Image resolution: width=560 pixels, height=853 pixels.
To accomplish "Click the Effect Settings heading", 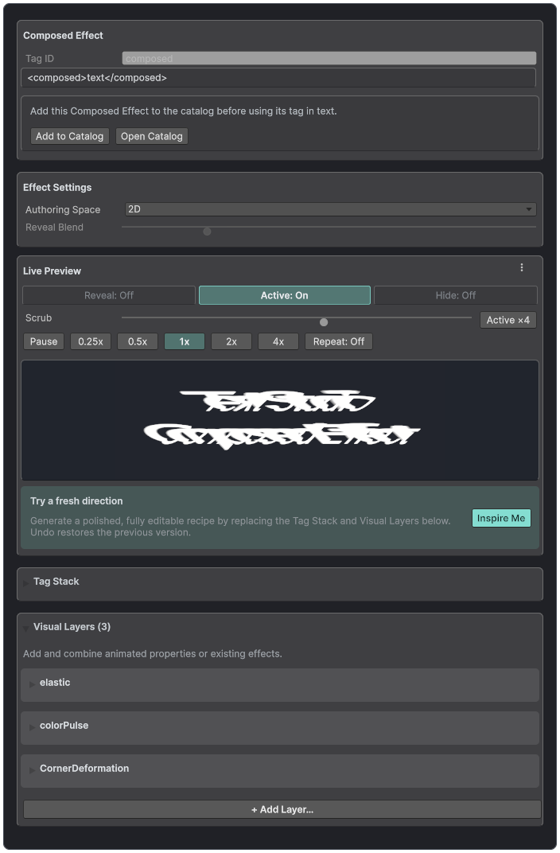I will coord(57,187).
